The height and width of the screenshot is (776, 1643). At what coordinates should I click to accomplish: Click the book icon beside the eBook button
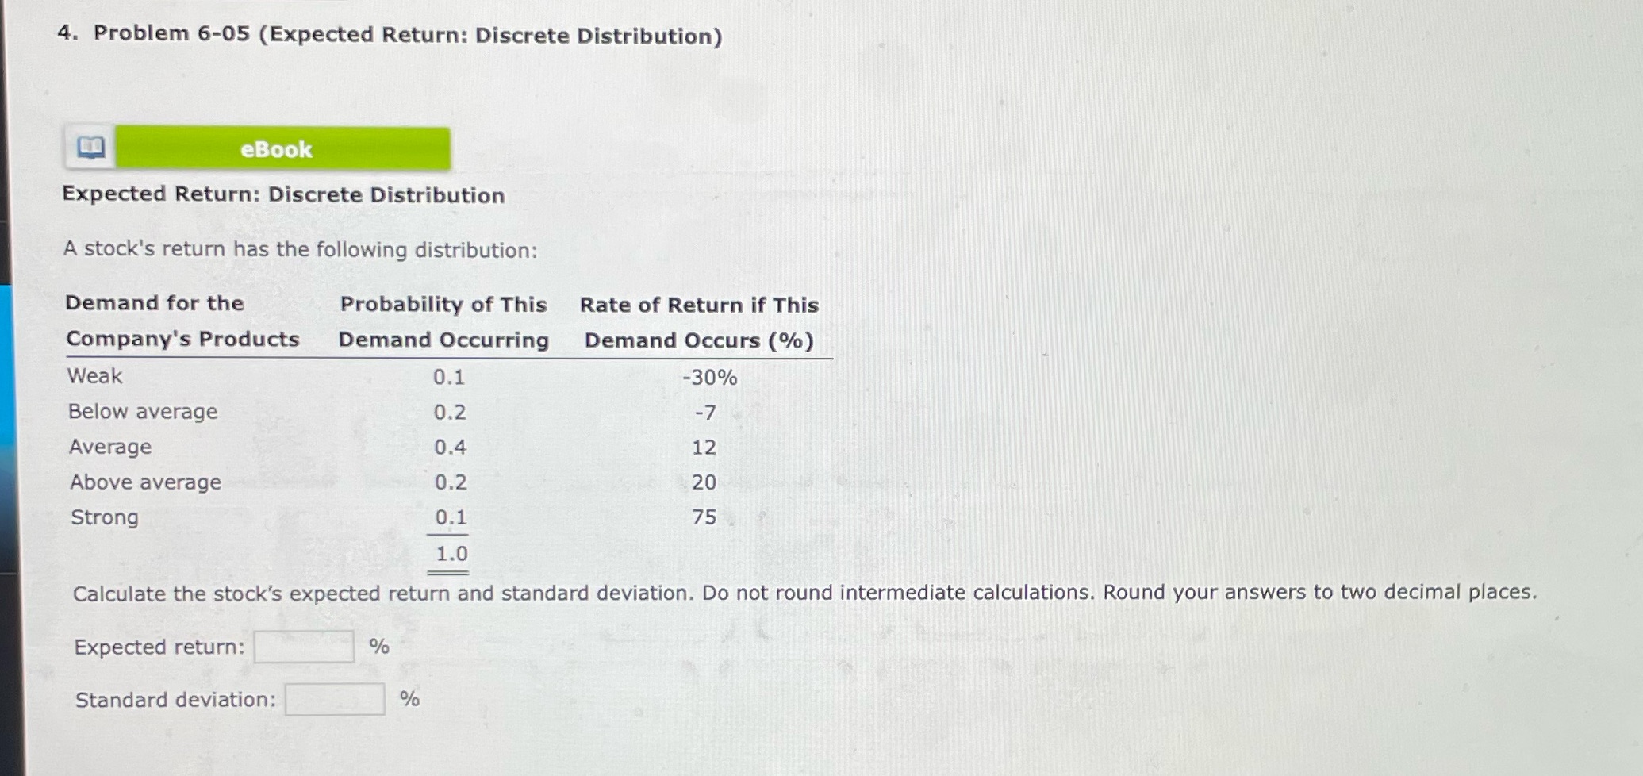(90, 148)
